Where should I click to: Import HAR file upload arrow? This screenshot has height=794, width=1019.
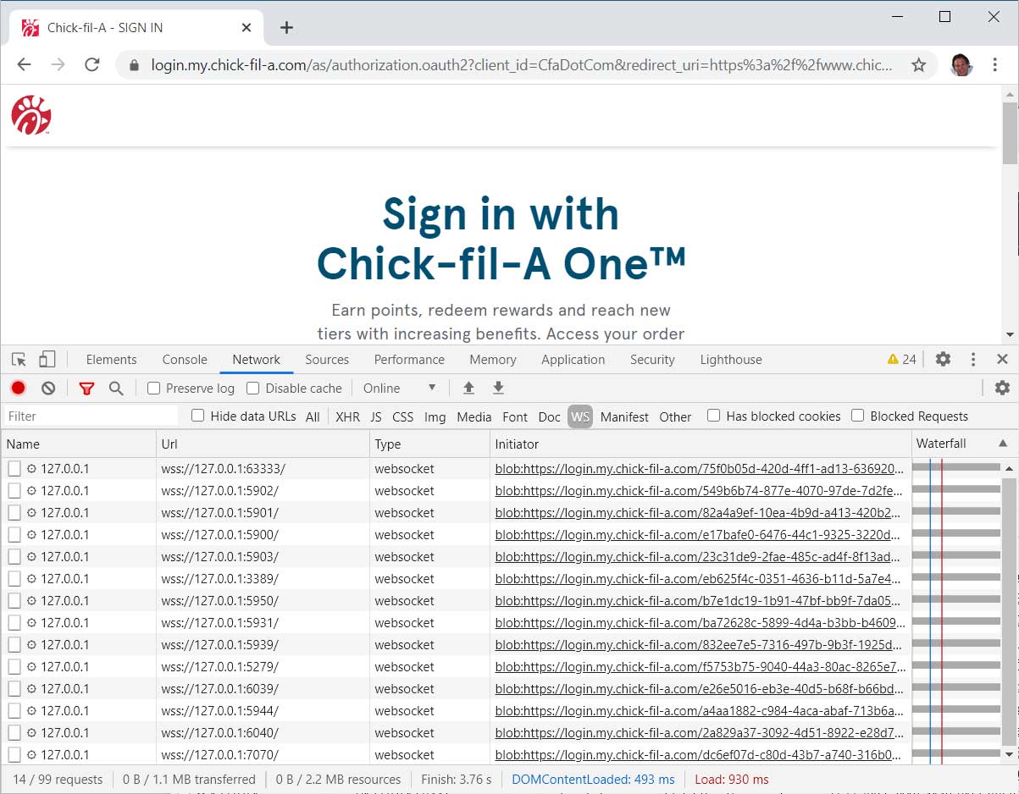468,388
